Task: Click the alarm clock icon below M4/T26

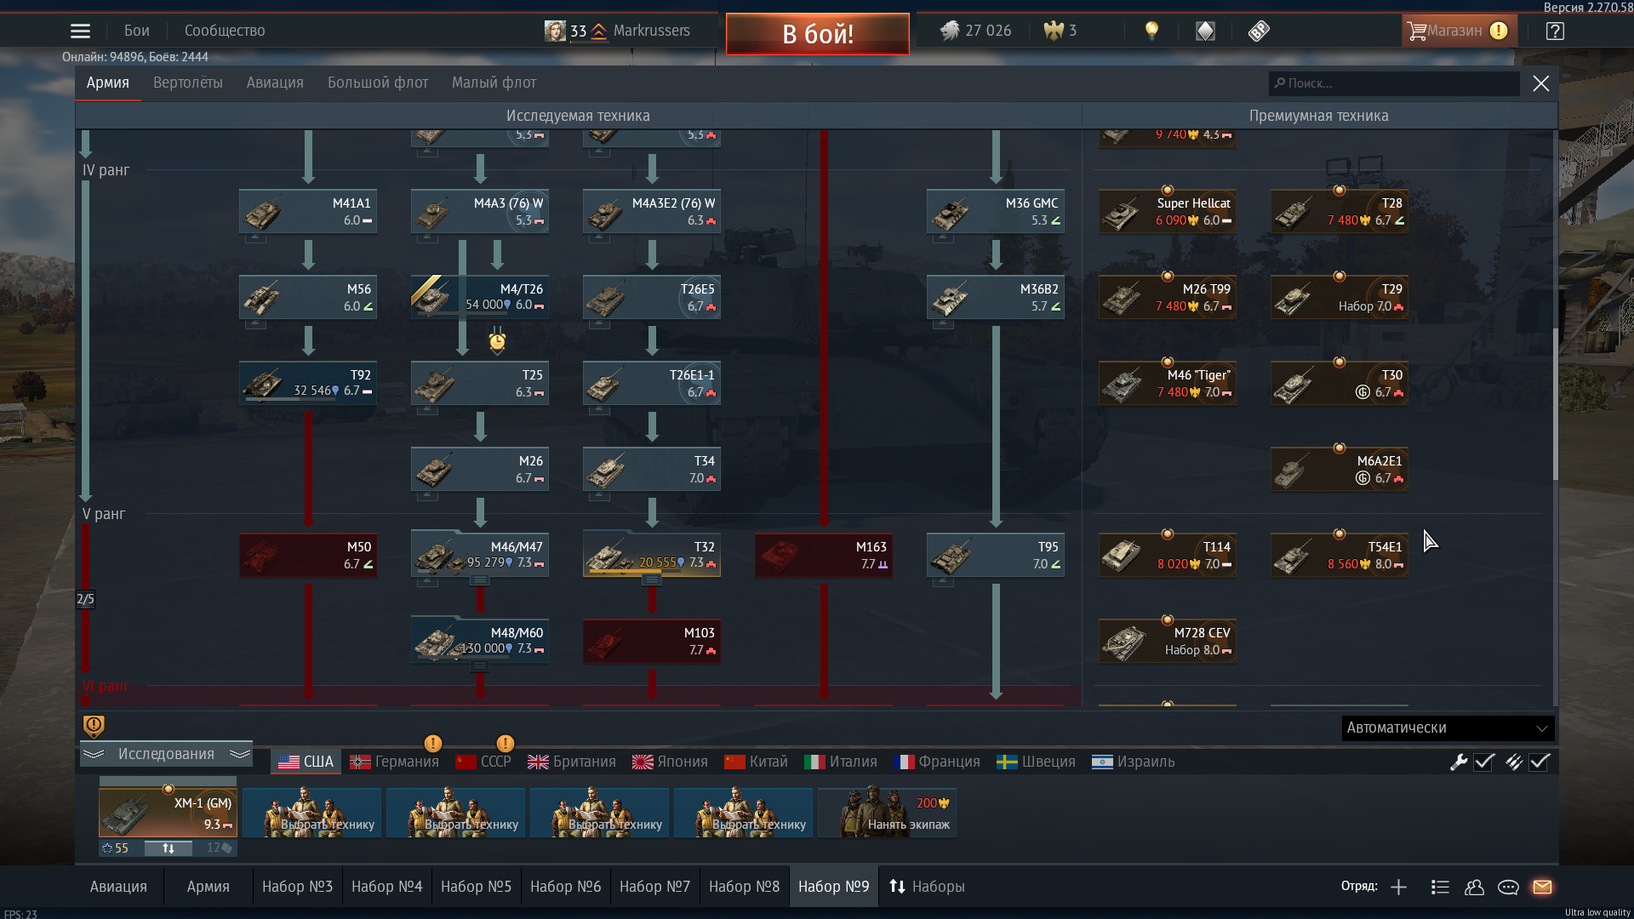Action: [x=497, y=342]
